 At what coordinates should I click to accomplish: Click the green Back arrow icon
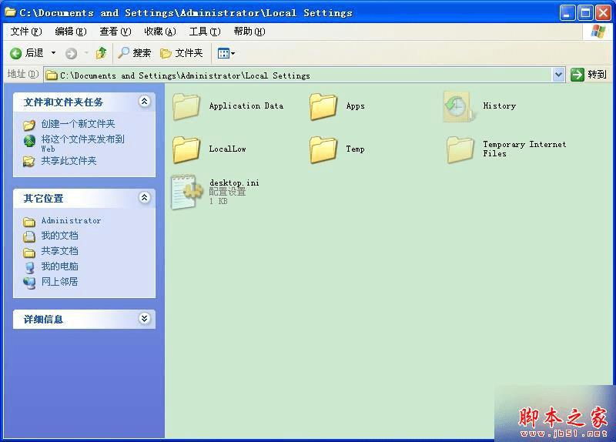(x=15, y=53)
